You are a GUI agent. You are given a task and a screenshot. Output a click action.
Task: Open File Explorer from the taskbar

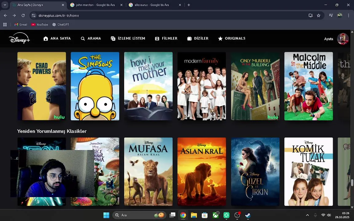pos(194,215)
